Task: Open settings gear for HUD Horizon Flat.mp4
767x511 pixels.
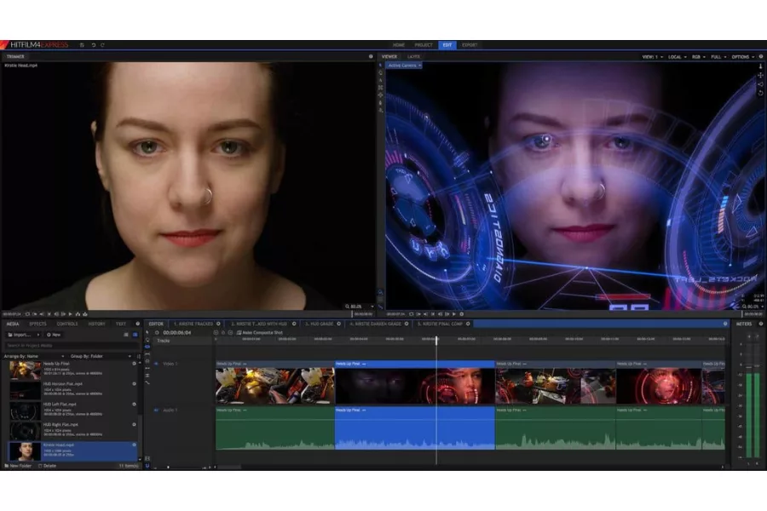Action: pyautogui.click(x=134, y=384)
